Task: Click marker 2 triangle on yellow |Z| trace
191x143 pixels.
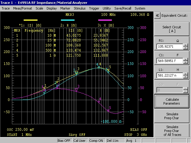Action: click(57, 82)
